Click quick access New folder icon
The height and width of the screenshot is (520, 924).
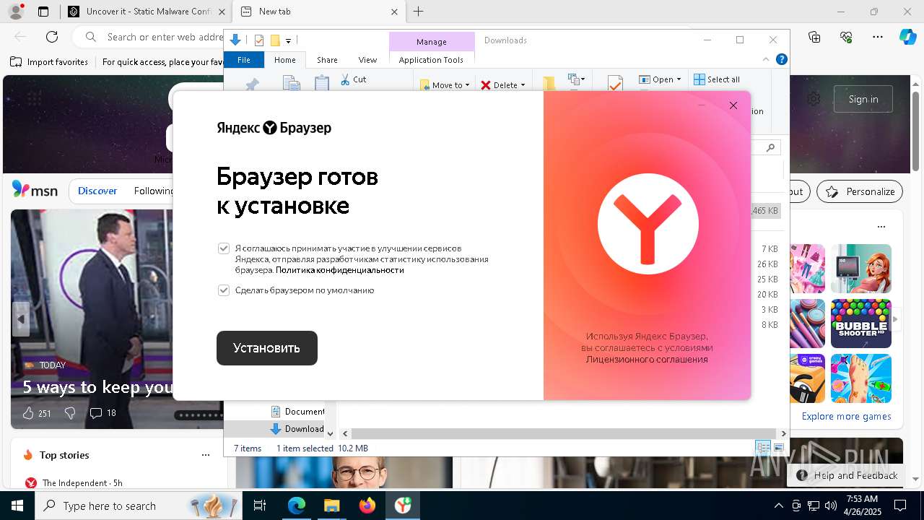275,40
